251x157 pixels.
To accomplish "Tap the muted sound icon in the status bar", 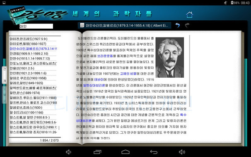I will [x=226, y=2].
